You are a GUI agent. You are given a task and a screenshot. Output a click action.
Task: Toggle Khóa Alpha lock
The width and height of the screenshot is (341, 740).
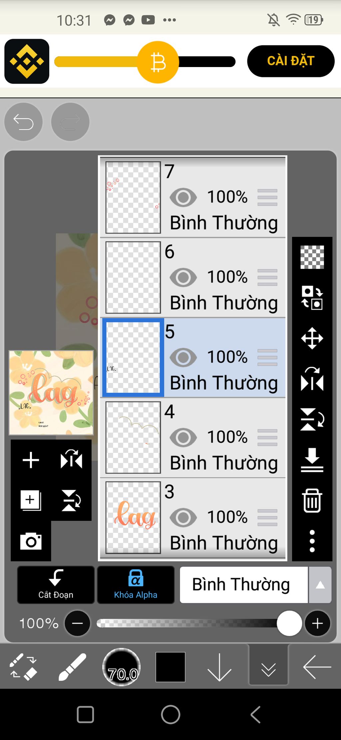point(136,585)
